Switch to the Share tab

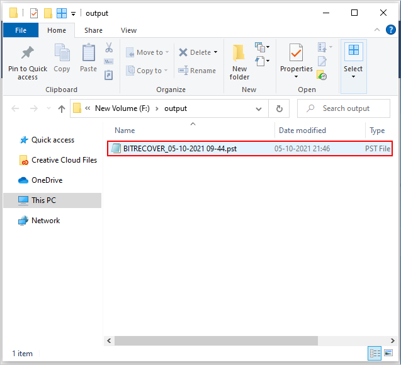pos(93,30)
